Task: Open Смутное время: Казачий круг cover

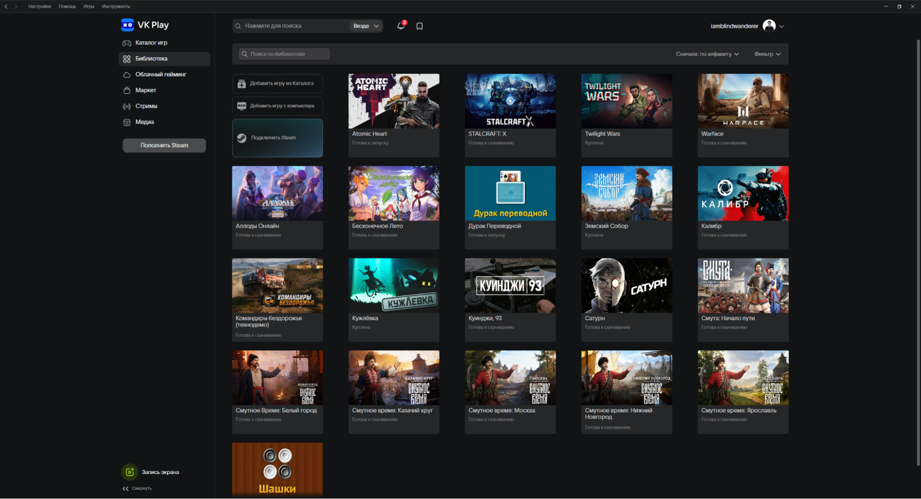Action: point(394,378)
